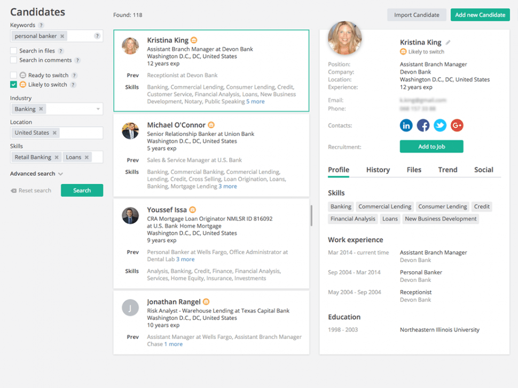Image resolution: width=518 pixels, height=388 pixels.
Task: Click switch-status icon beside Kristina King in list
Action: 194,40
